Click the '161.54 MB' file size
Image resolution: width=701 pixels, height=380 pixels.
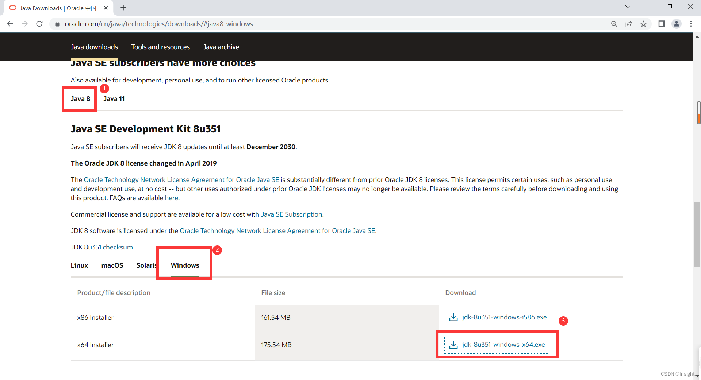point(276,318)
